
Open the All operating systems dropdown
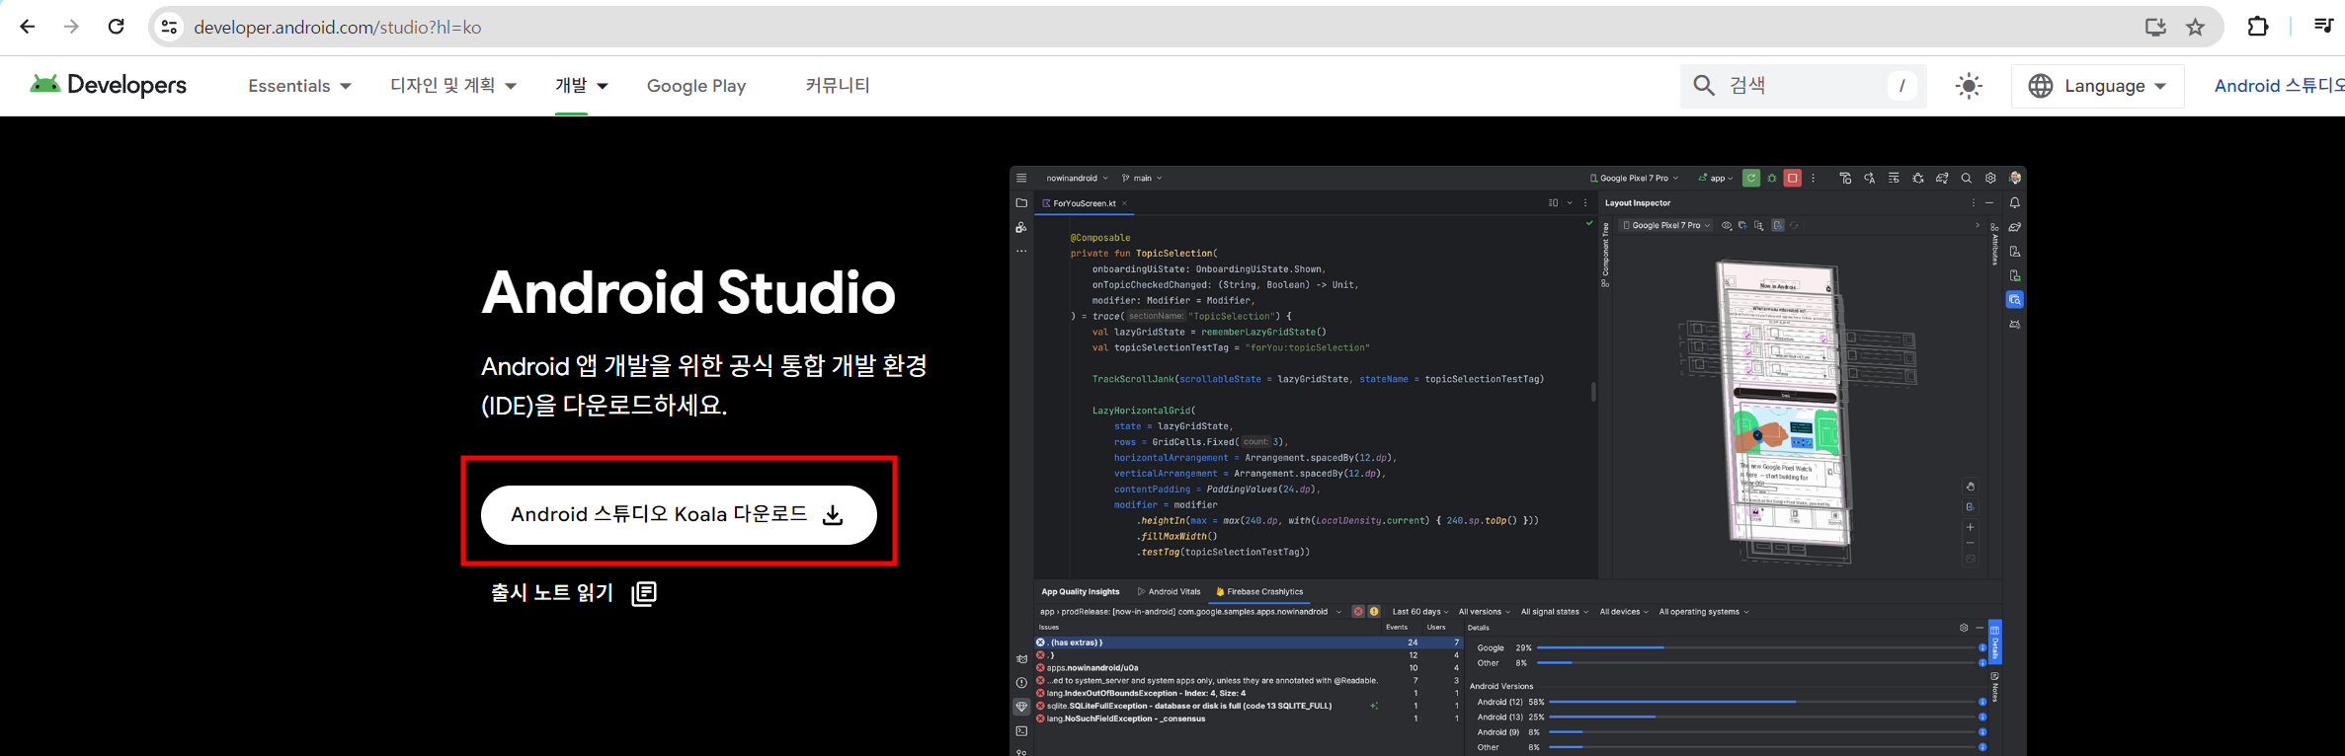(x=1704, y=612)
